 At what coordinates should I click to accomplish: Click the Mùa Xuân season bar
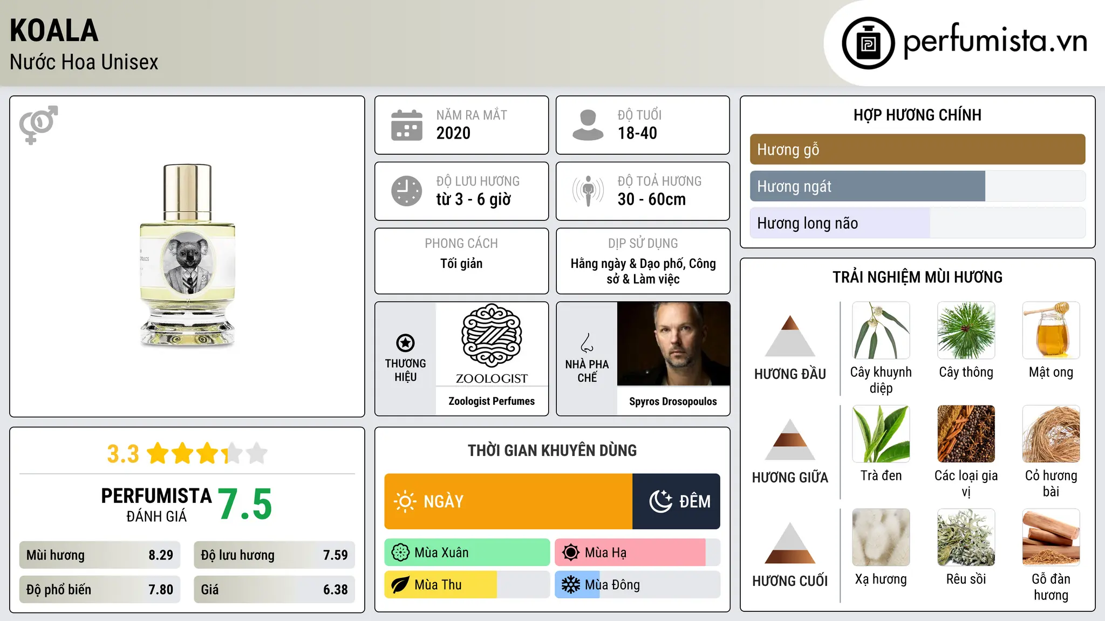[x=467, y=553]
